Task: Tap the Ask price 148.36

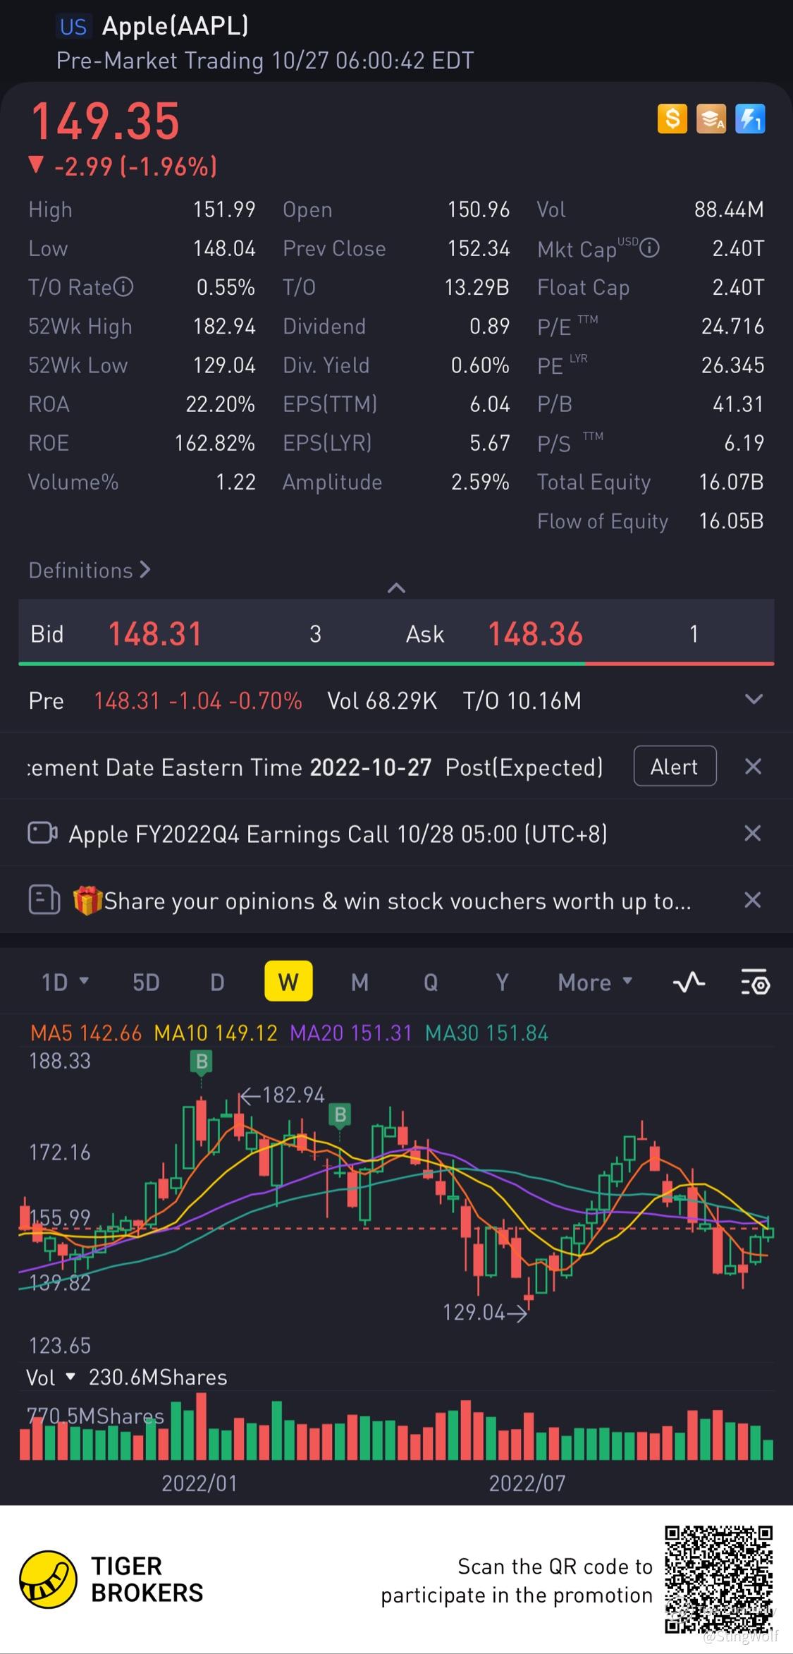Action: (x=536, y=633)
